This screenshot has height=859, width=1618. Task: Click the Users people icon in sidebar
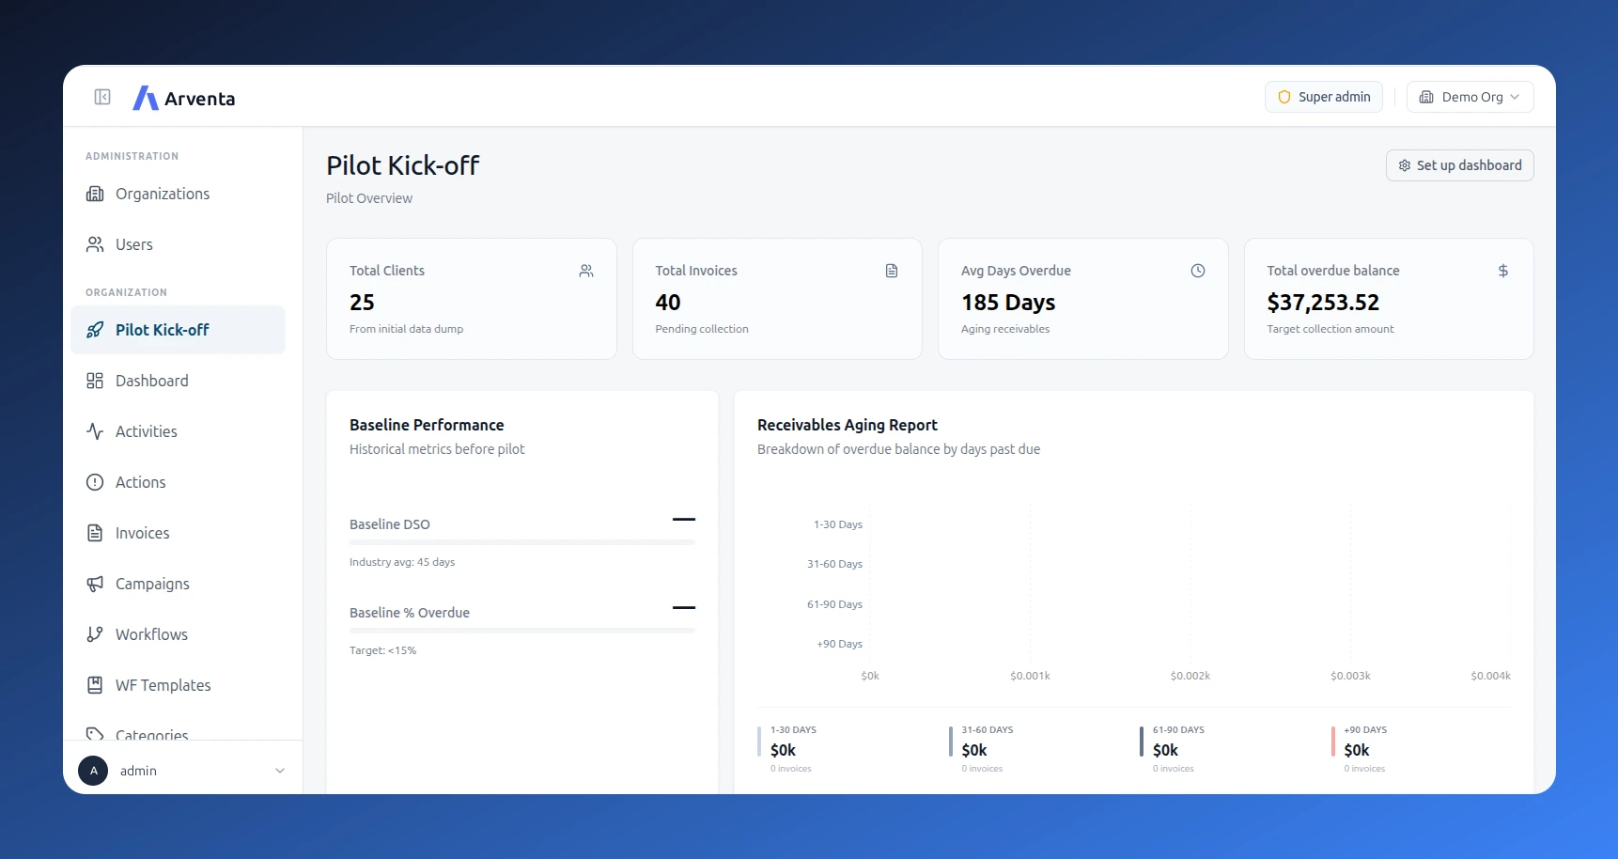[95, 244]
